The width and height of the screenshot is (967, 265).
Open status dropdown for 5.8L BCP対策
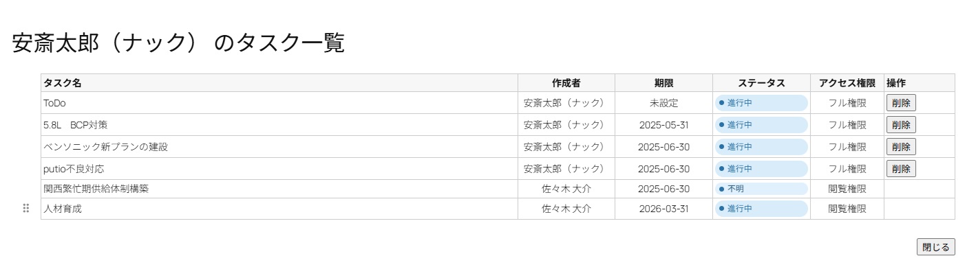tap(761, 125)
